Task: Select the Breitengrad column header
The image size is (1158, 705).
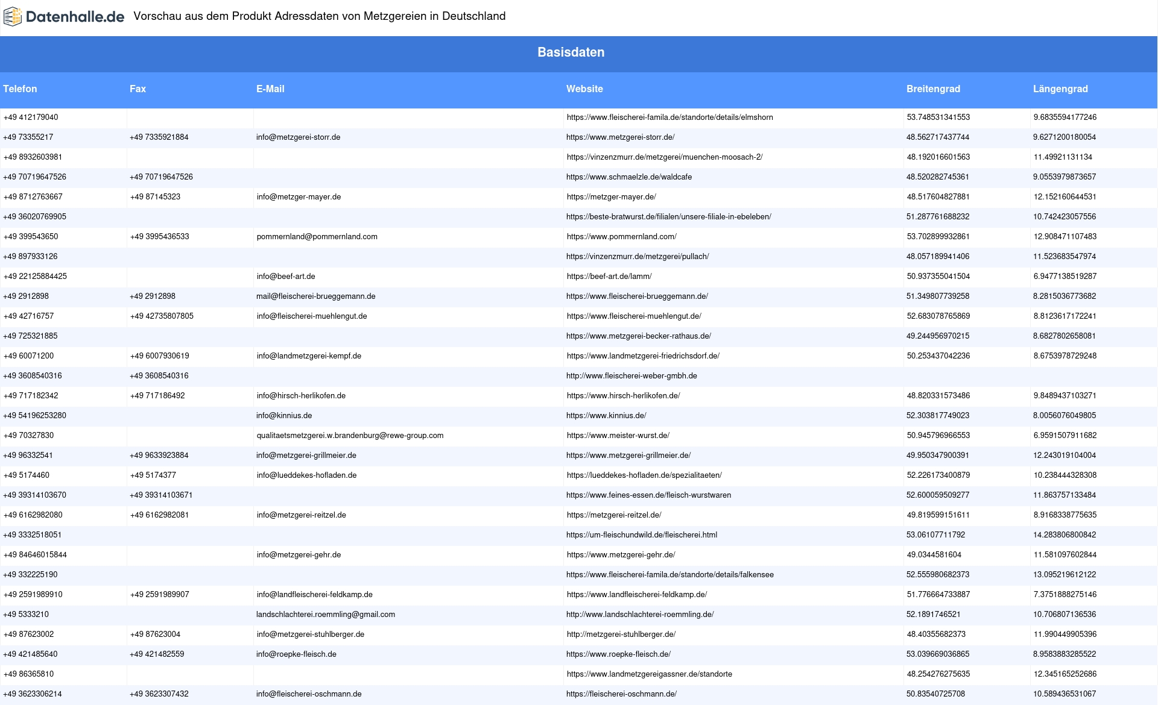Action: pyautogui.click(x=933, y=89)
